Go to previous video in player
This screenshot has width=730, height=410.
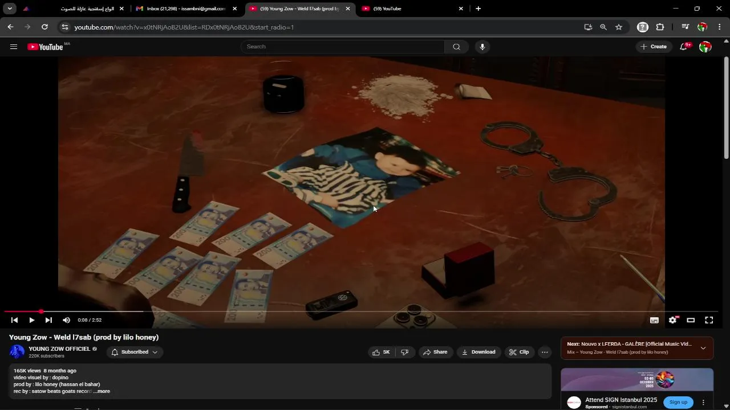[x=14, y=320]
